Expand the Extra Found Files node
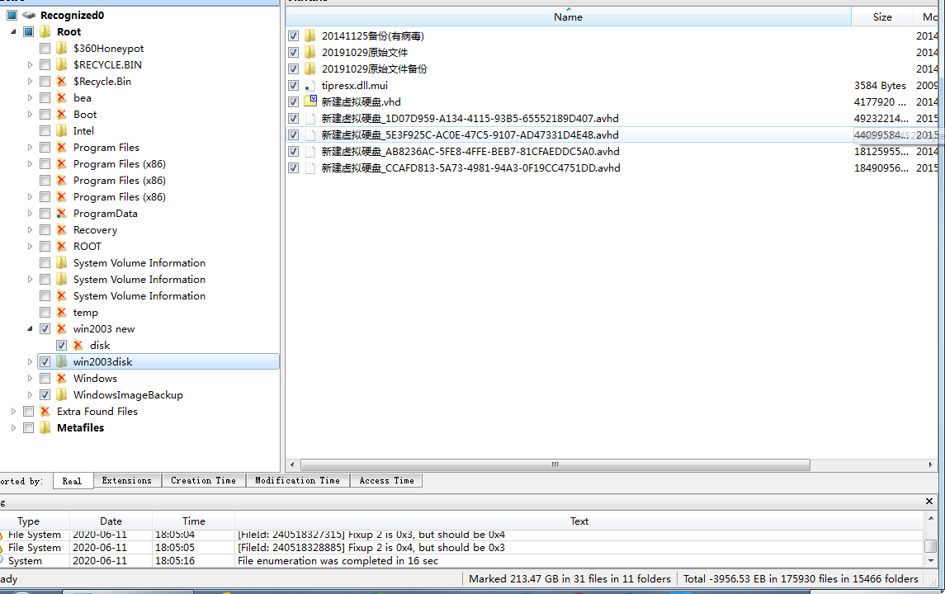945x594 pixels. coord(13,412)
